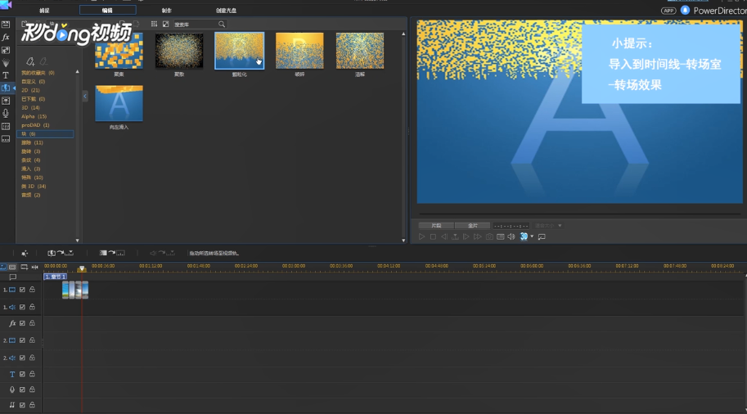Click the thumbnail pane scroll up arrow

pyautogui.click(x=403, y=34)
